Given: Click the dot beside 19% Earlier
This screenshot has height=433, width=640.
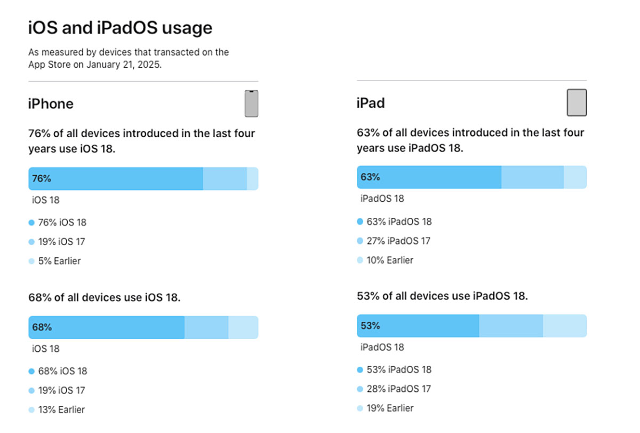Looking at the screenshot, I should [x=360, y=408].
